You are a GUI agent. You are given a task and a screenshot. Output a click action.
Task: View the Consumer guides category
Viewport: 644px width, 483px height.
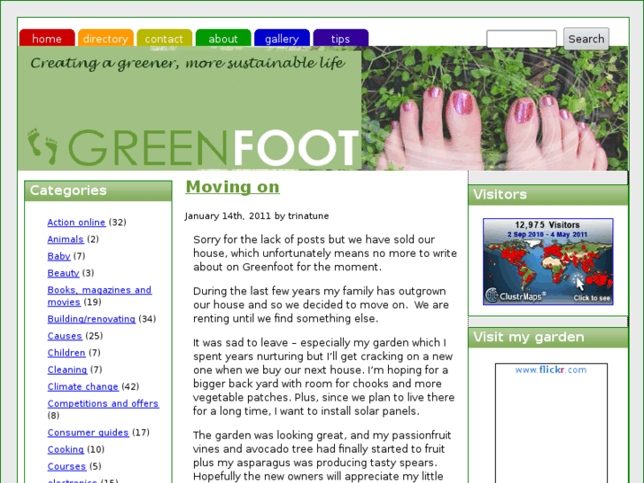[88, 432]
